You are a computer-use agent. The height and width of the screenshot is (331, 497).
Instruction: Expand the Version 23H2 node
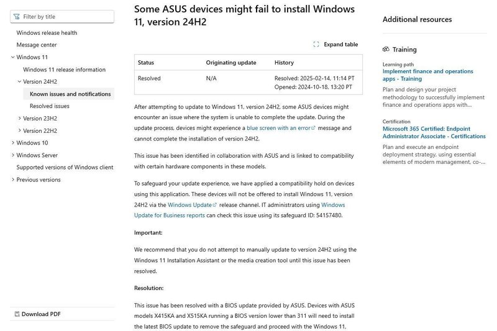(x=19, y=118)
